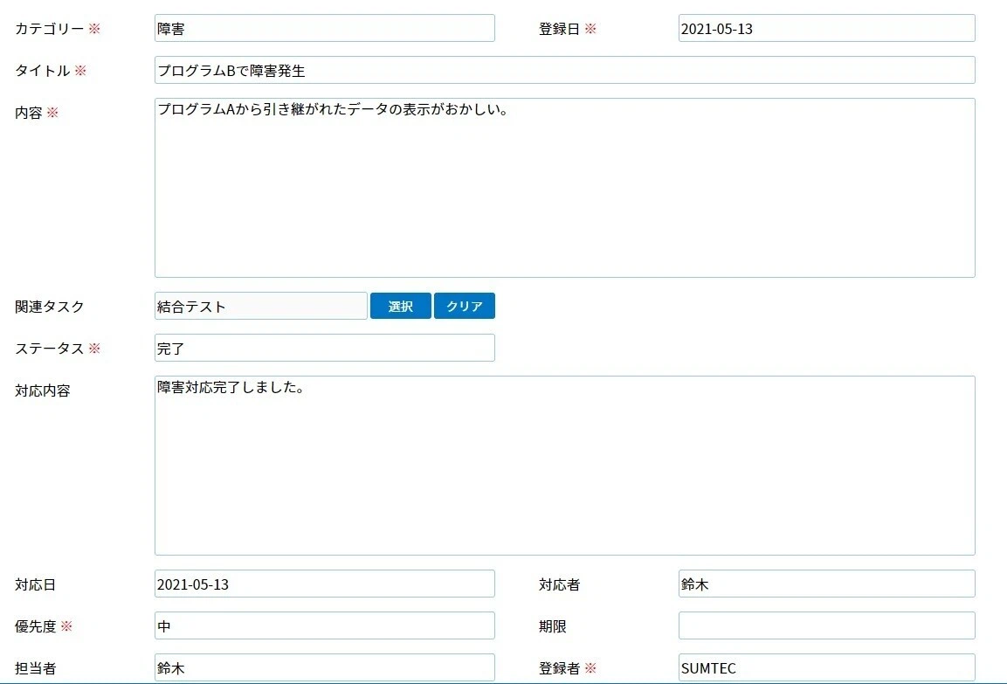Click the 対応者 field showing 鈴木
The width and height of the screenshot is (1007, 684).
point(826,584)
